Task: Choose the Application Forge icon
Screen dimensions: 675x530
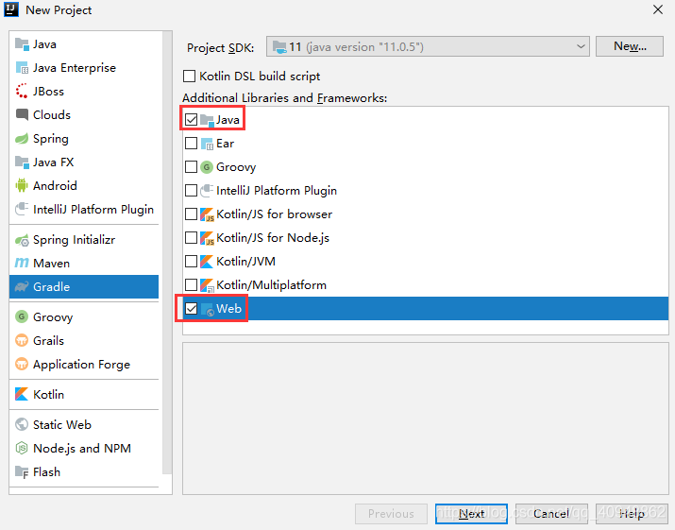Action: (x=22, y=365)
